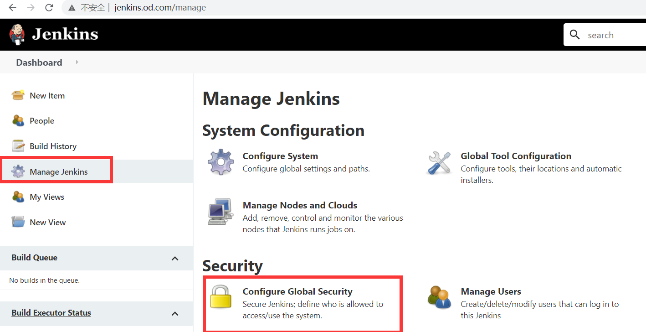The width and height of the screenshot is (646, 332).
Task: Open Manage Nodes and Clouds
Action: click(300, 205)
